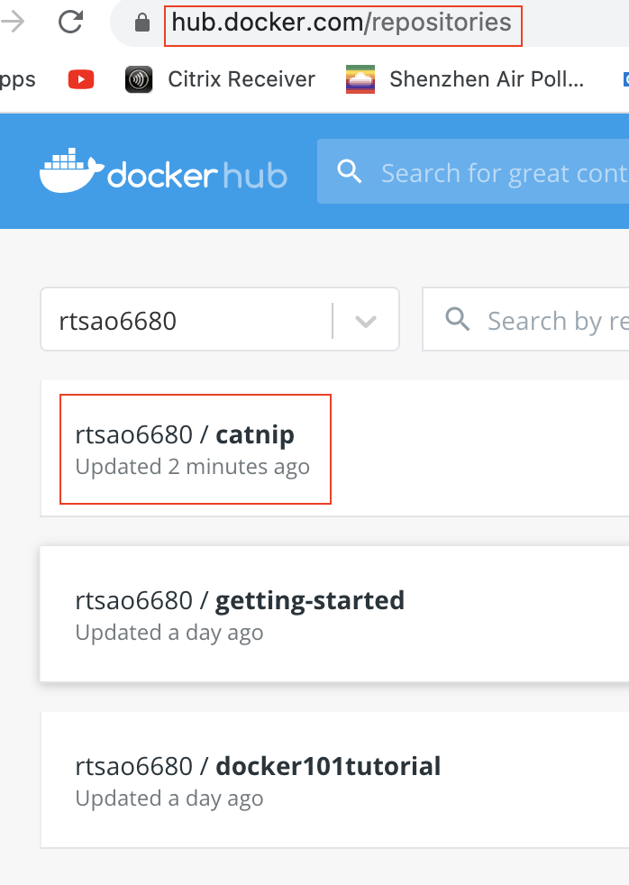Viewport: 629px width, 885px height.
Task: Click Updated a day ago under docker101tutorial
Action: pos(169,799)
